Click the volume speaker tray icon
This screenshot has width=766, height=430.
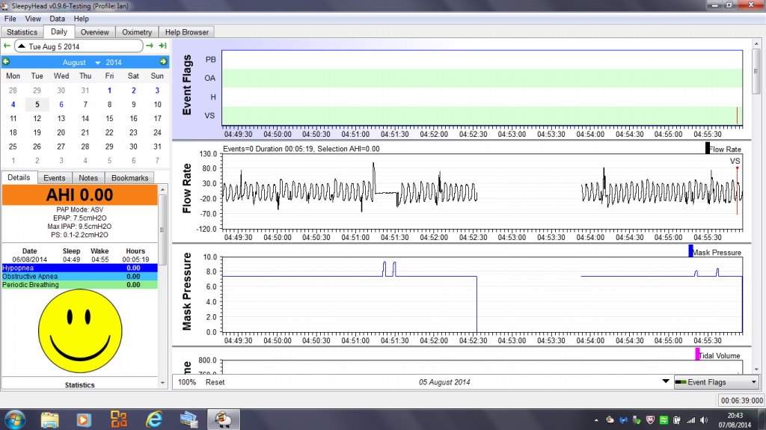[x=703, y=420]
